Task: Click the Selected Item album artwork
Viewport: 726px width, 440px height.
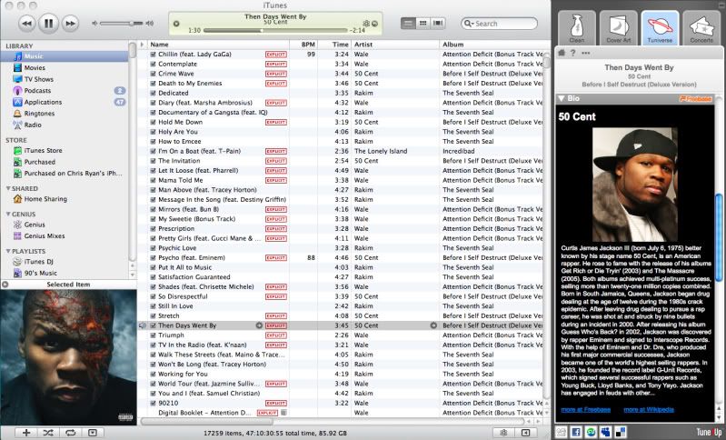Action: [x=68, y=357]
